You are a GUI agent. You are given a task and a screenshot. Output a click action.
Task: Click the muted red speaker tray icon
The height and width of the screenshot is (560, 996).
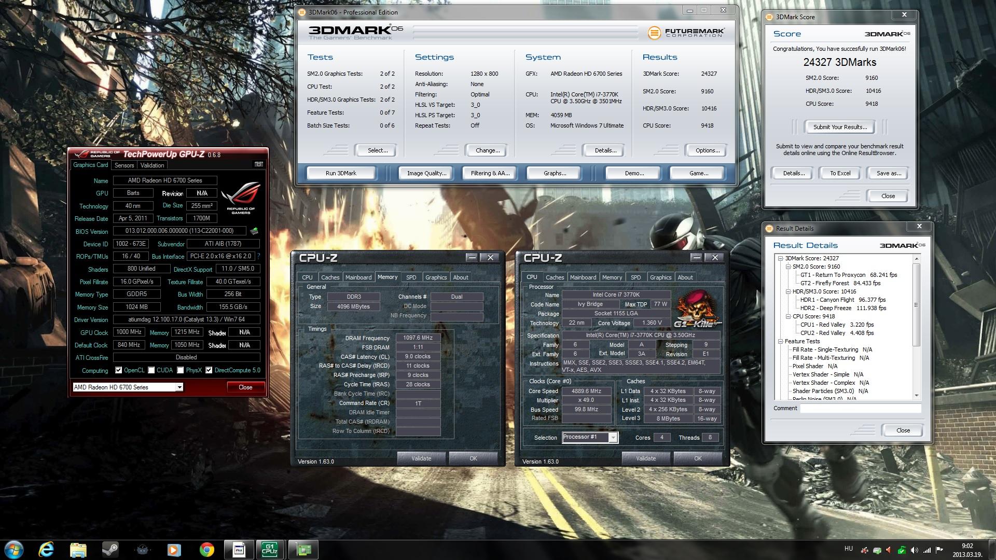coord(889,550)
